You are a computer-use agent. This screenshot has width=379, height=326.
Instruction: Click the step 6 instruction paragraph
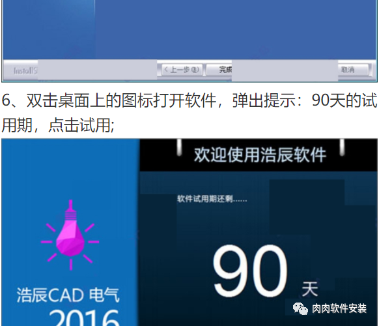point(189,113)
